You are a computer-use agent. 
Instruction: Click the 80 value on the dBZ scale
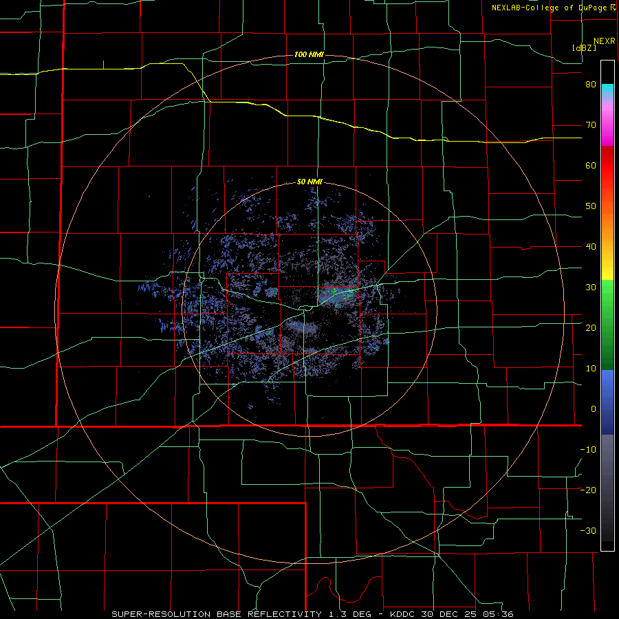(x=591, y=85)
